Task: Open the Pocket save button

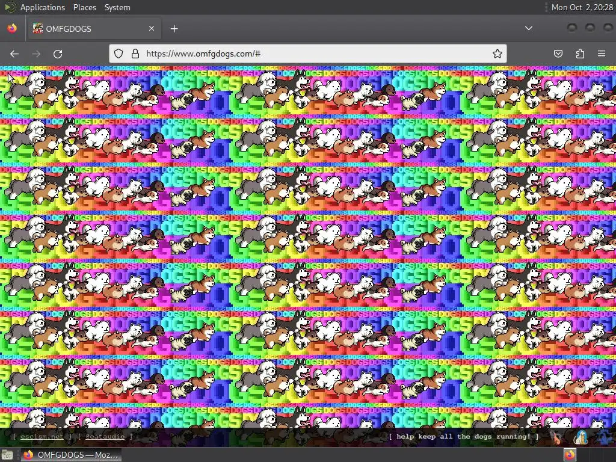Action: [558, 54]
